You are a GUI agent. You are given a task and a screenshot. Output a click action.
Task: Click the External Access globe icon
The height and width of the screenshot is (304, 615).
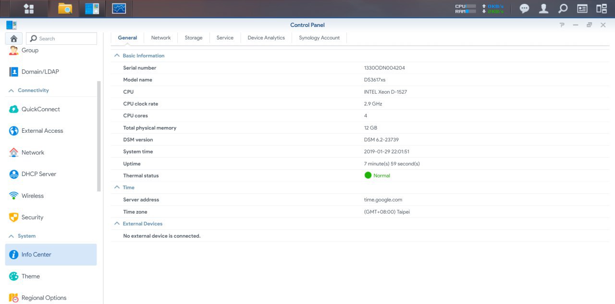tap(13, 131)
